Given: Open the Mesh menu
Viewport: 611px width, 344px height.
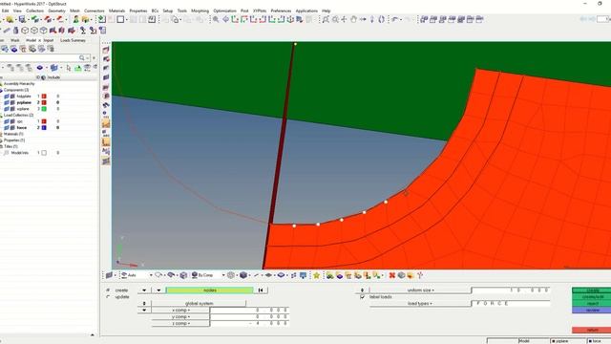Looking at the screenshot, I should [x=74, y=11].
